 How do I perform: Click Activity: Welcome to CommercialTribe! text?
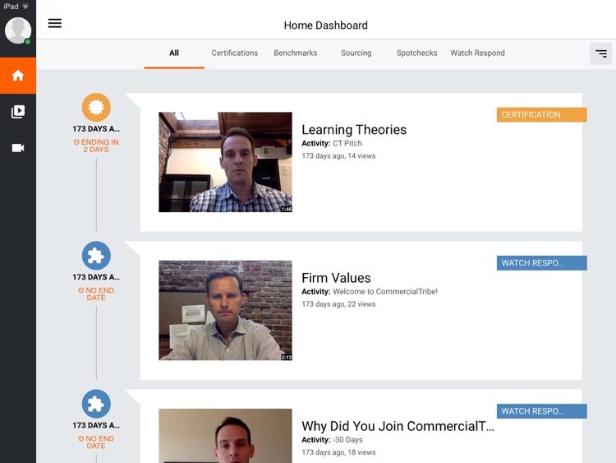[x=370, y=291]
